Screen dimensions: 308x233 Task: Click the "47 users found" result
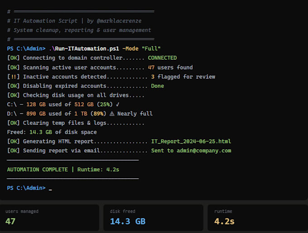pos(170,67)
